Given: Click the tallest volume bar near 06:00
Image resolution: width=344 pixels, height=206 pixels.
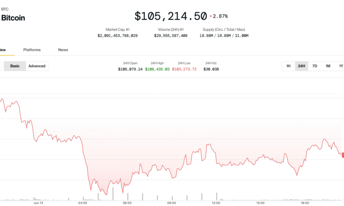Looking at the screenshot, I should [x=113, y=194].
